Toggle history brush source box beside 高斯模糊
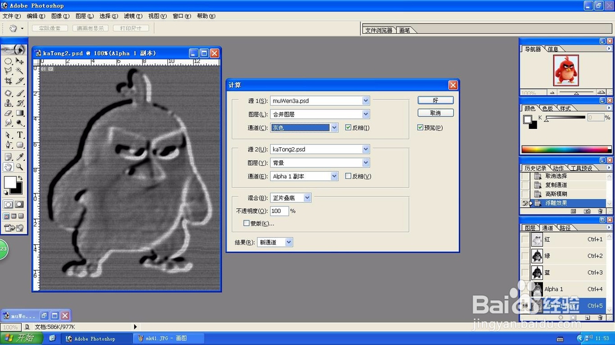 point(525,194)
